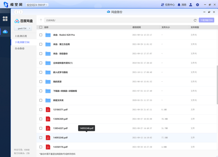Open the 新建文件夹 folder name
Viewport: 218px width, 157px height.
pos(59,100)
